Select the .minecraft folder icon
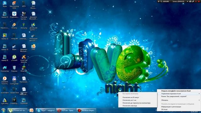Image resolution: width=201 pixels, height=113 pixels. (x=14, y=36)
